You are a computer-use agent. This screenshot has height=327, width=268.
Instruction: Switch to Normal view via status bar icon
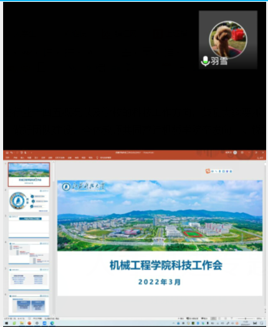(x=213, y=319)
